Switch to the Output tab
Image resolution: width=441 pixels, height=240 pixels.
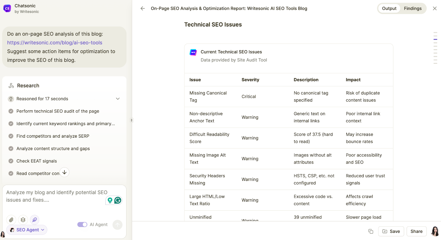click(x=389, y=9)
